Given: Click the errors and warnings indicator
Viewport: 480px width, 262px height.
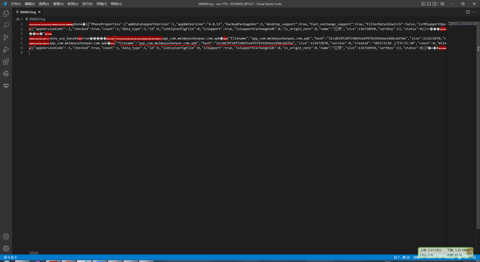Looking at the screenshot, I should pyautogui.click(x=10, y=257).
